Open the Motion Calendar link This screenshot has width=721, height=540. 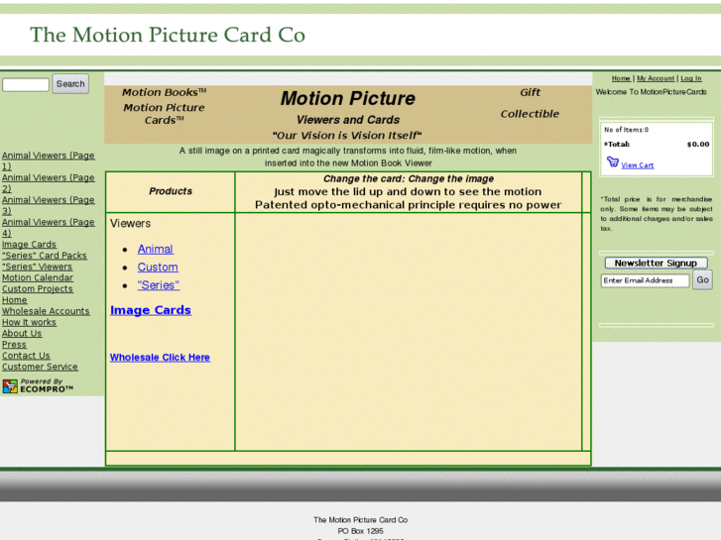point(38,277)
